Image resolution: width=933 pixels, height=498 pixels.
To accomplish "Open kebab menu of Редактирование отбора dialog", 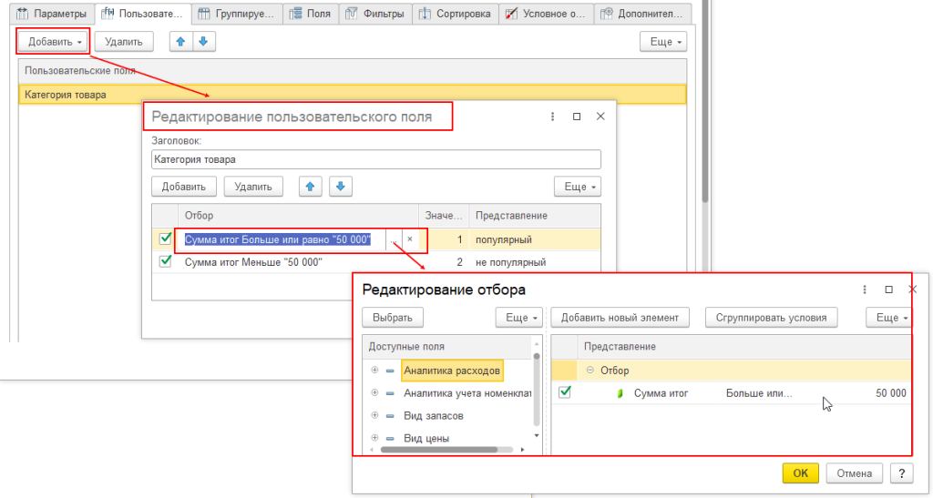I will coord(864,290).
